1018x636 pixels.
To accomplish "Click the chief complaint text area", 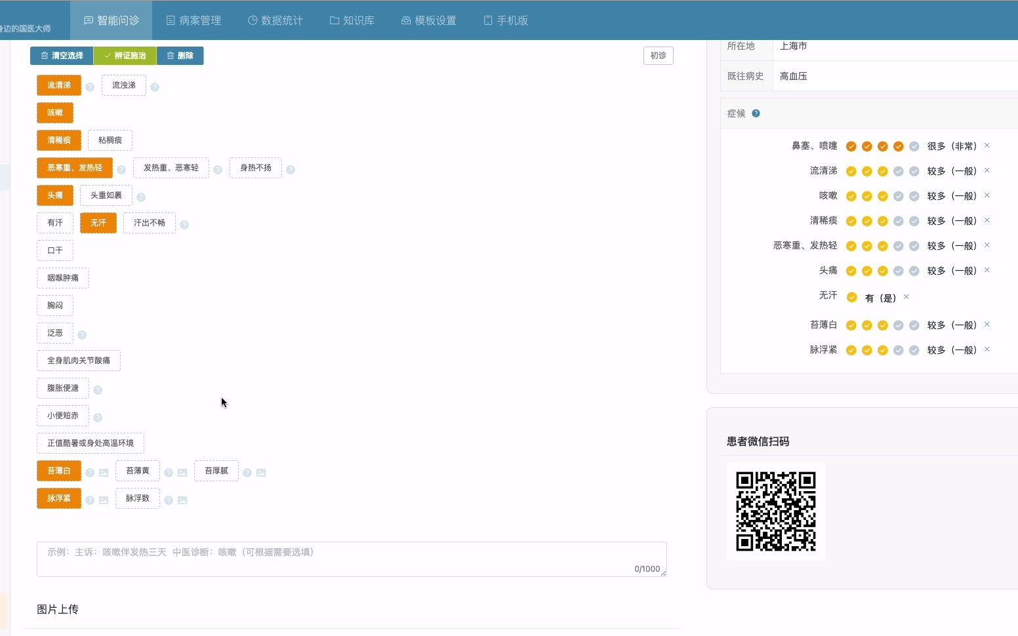I will point(352,559).
